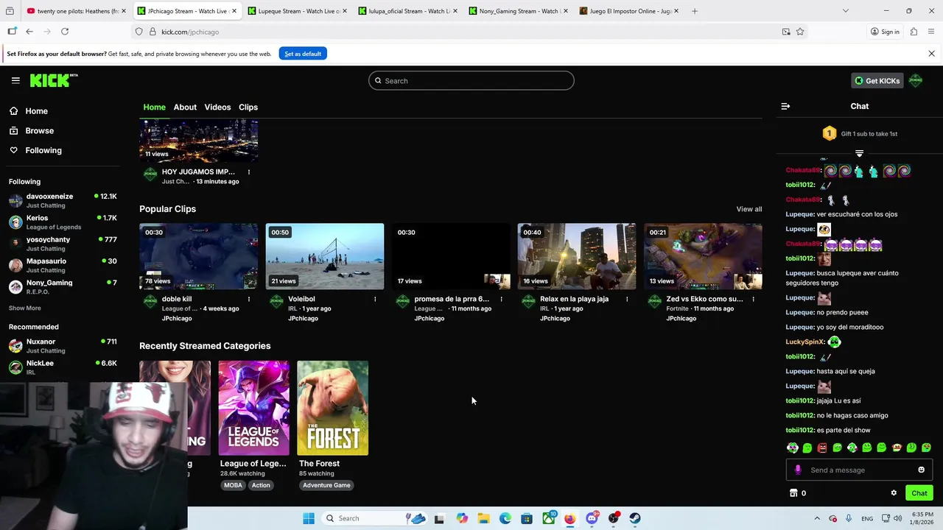The width and height of the screenshot is (943, 530).
Task: Collapse the chat panel with the arrow icon
Action: (x=785, y=106)
